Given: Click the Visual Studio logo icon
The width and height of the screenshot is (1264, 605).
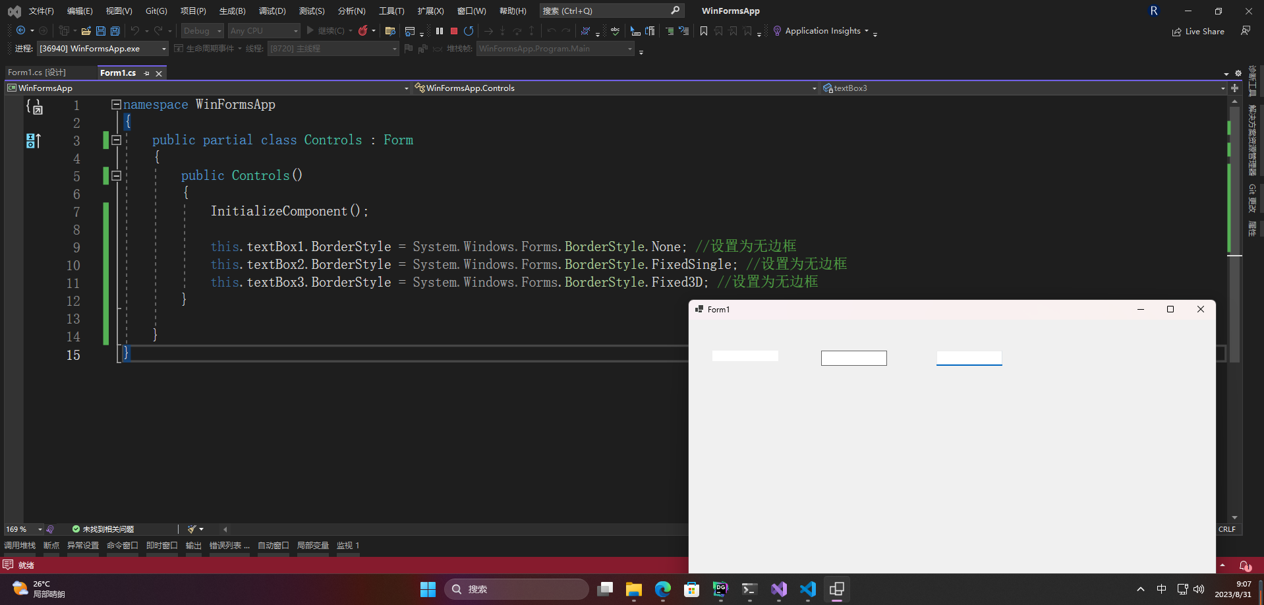Looking at the screenshot, I should click(14, 11).
